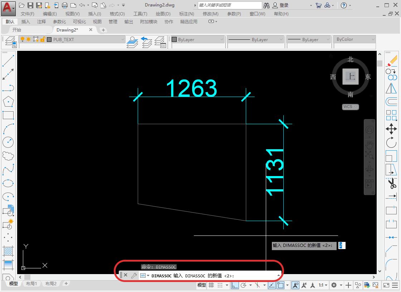Open Layer Properties manager icon

[11, 42]
